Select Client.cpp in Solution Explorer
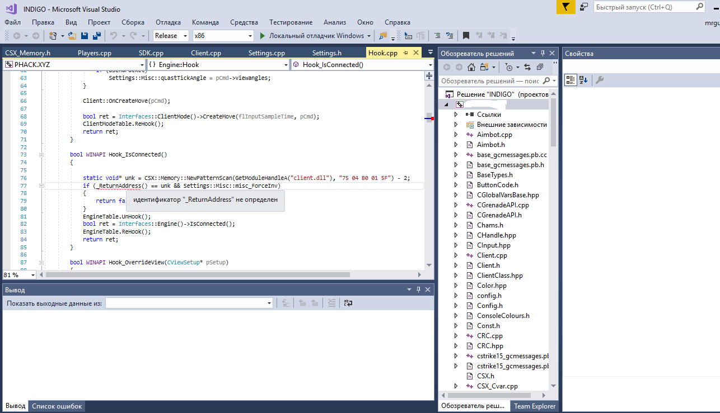 click(492, 255)
